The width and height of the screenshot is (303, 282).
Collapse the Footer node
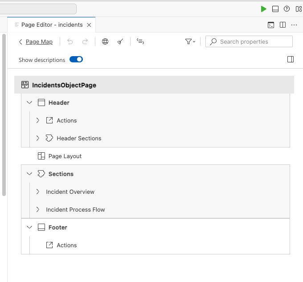click(x=29, y=227)
